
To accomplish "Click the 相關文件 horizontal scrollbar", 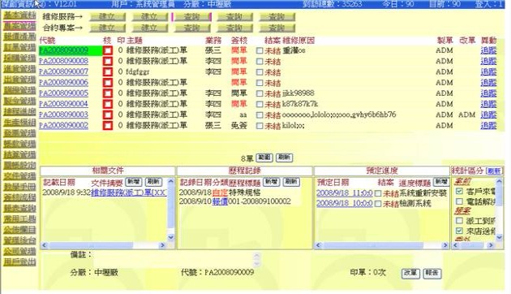I will click(x=103, y=245).
